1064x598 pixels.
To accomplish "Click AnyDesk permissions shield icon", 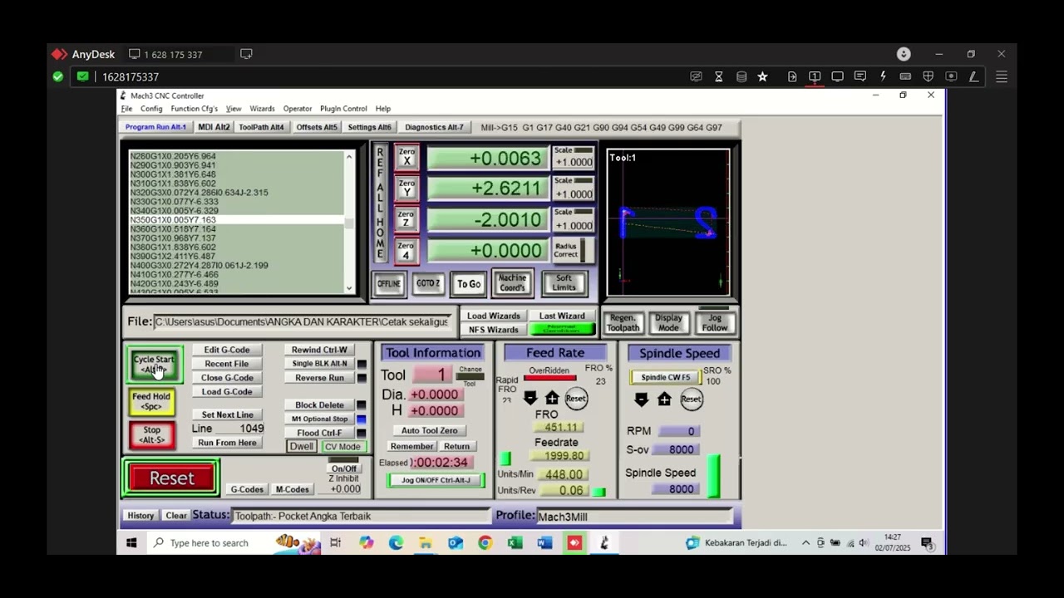I will click(x=928, y=76).
